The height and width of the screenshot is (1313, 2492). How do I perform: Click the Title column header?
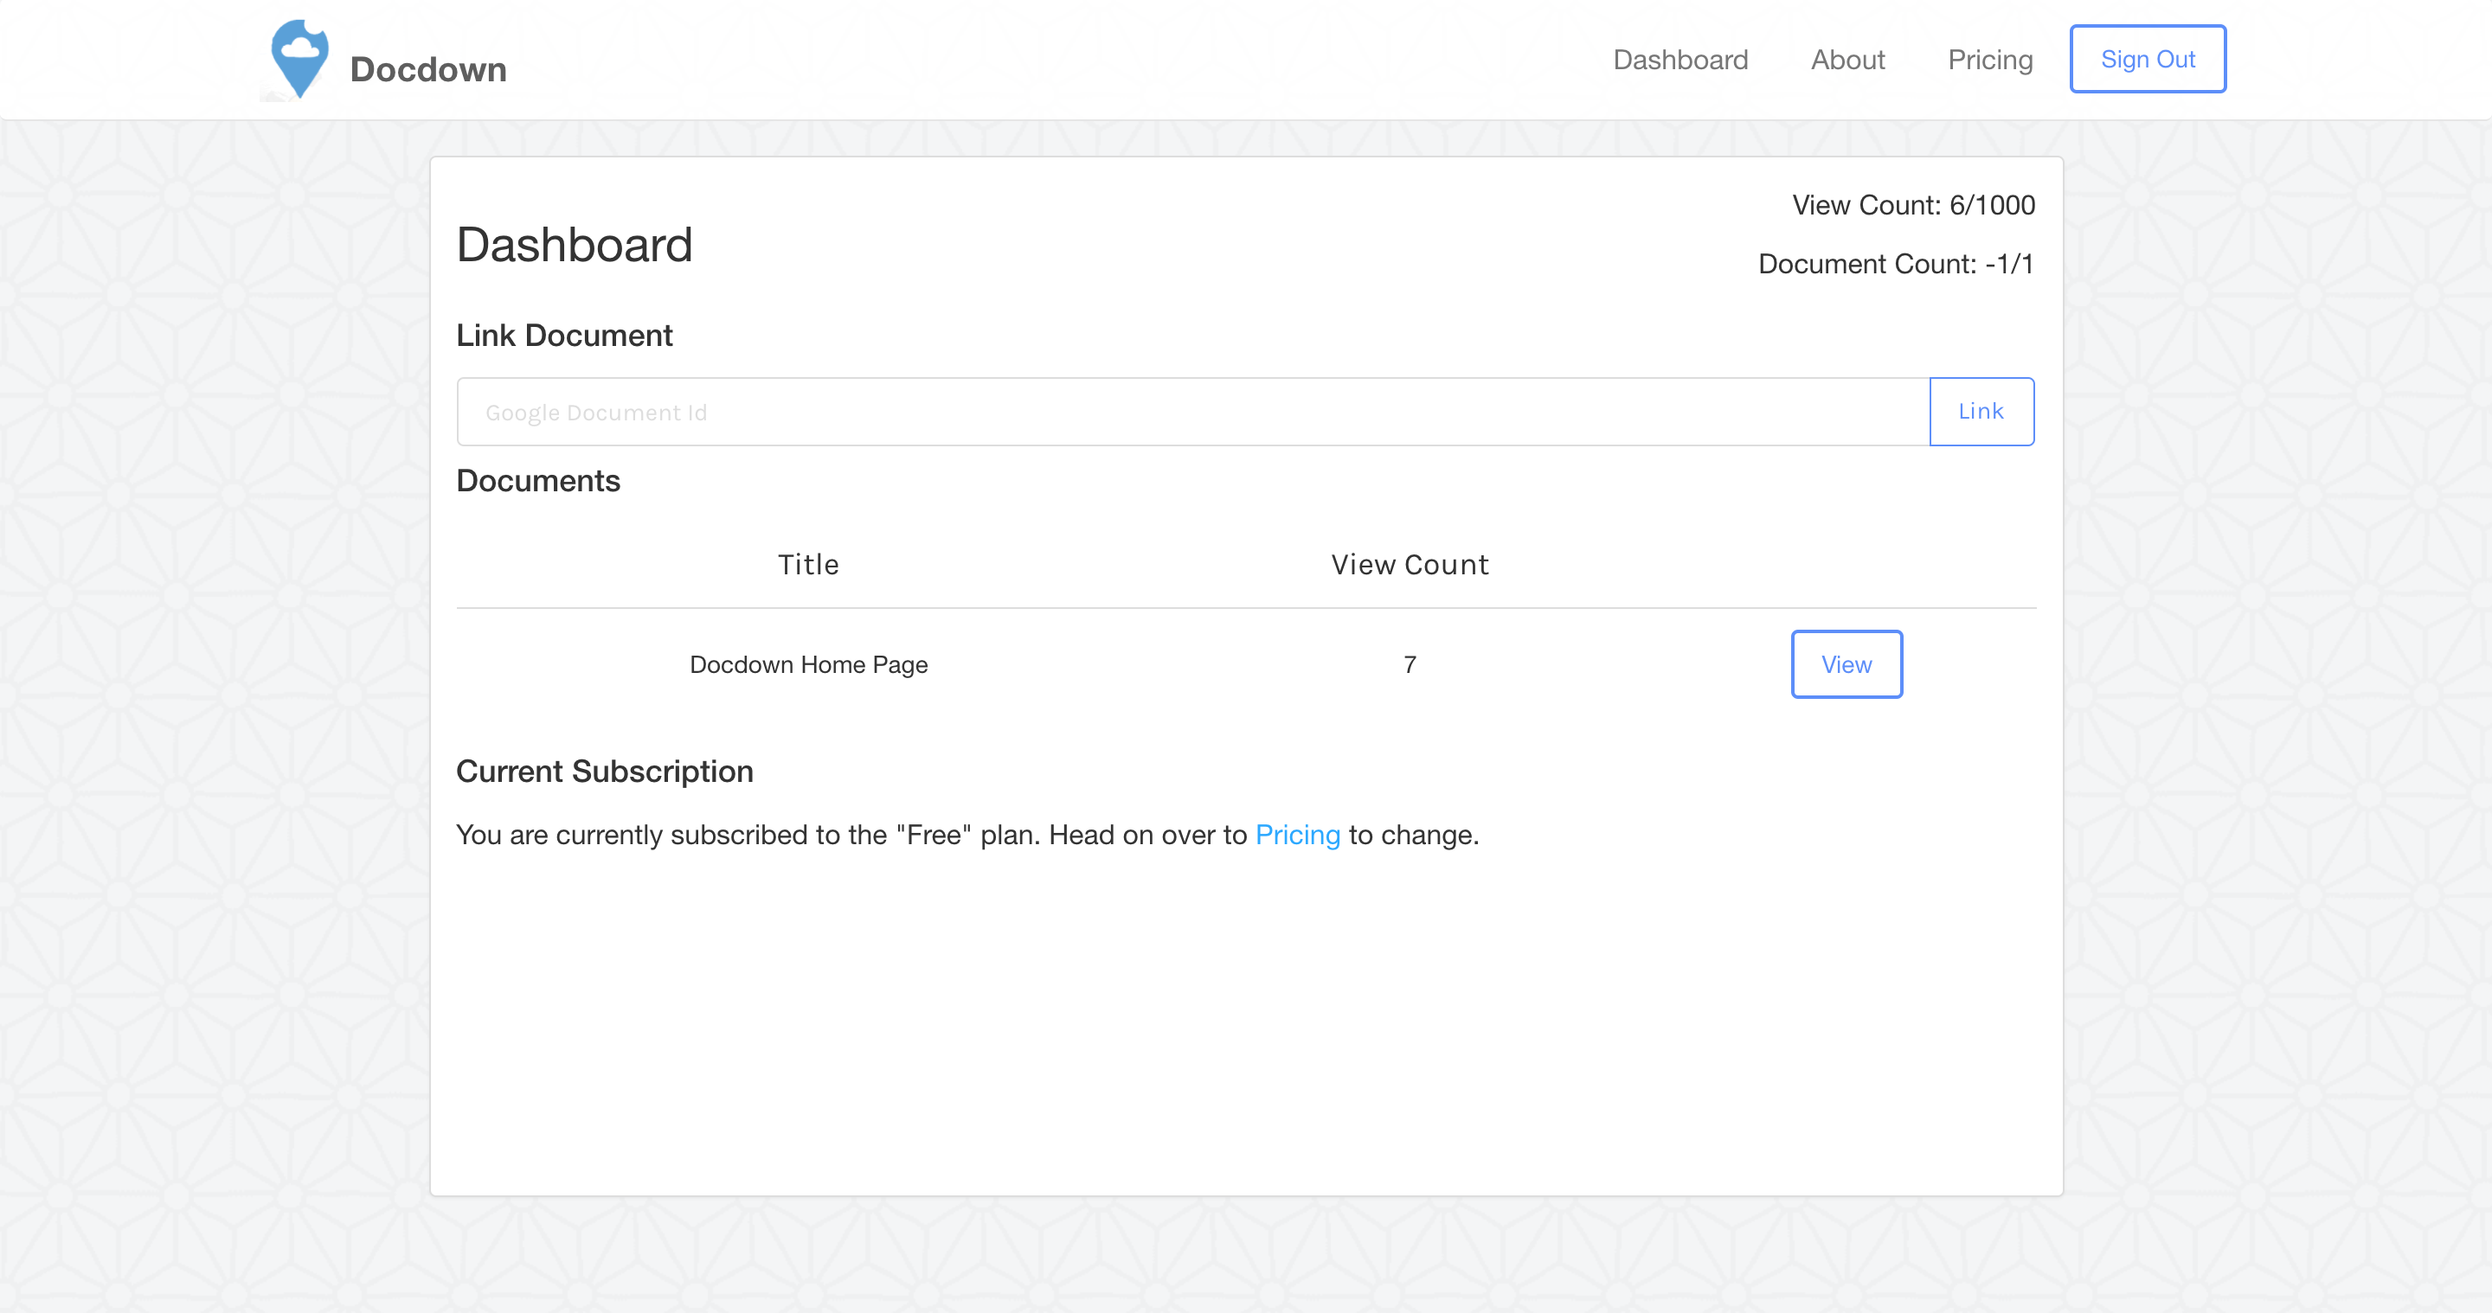coord(808,565)
